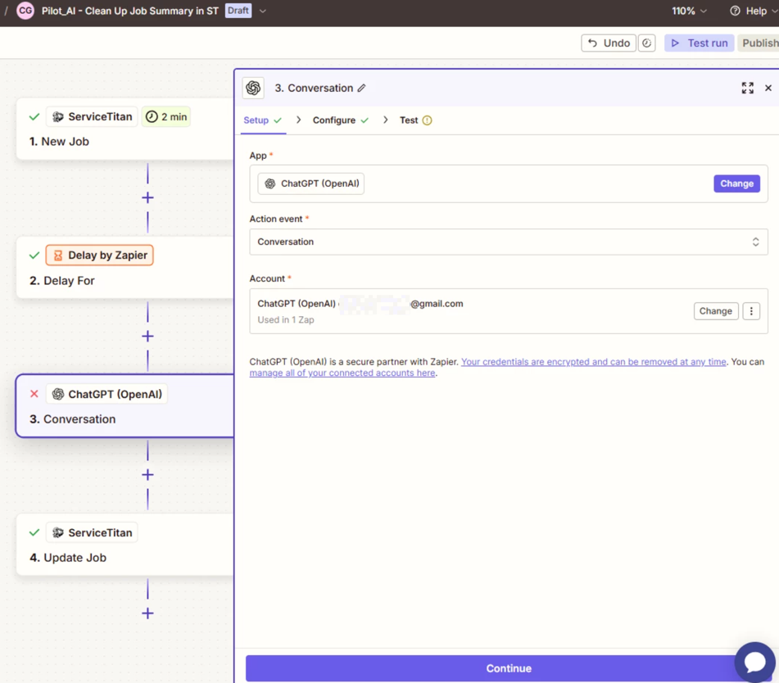The image size is (779, 683).
Task: Switch to the Test tab
Action: [415, 120]
